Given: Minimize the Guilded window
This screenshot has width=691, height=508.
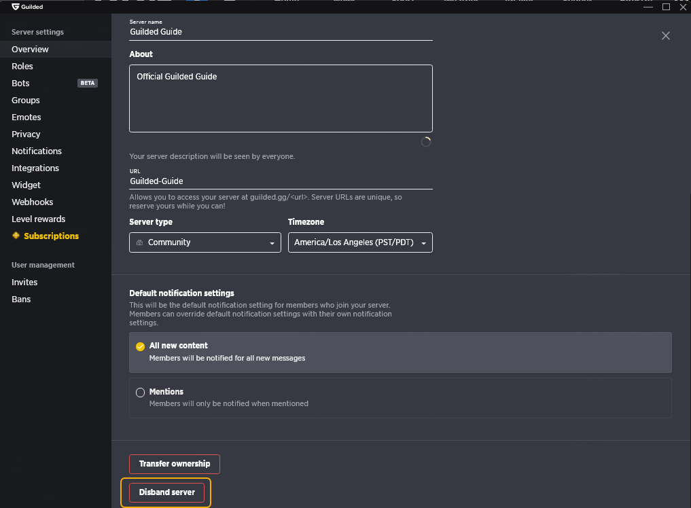Looking at the screenshot, I should coord(648,7).
